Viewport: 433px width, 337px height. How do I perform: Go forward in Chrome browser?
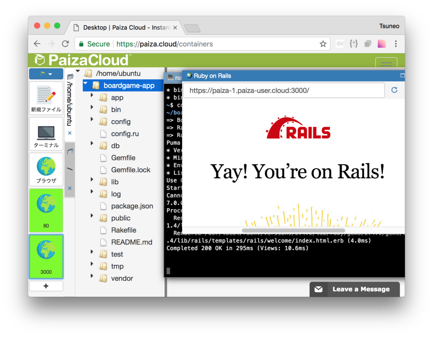[51, 44]
